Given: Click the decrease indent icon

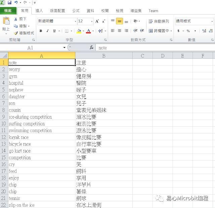Looking at the screenshot, I should (x=135, y=31).
